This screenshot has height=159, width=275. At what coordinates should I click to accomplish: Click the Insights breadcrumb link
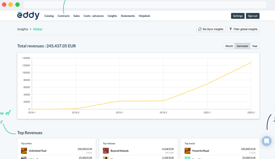(23, 29)
